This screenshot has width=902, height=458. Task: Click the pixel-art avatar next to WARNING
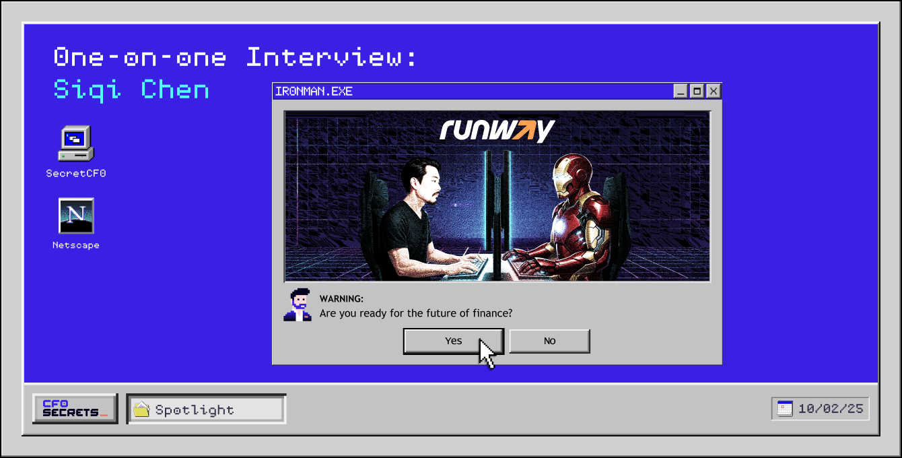point(298,305)
